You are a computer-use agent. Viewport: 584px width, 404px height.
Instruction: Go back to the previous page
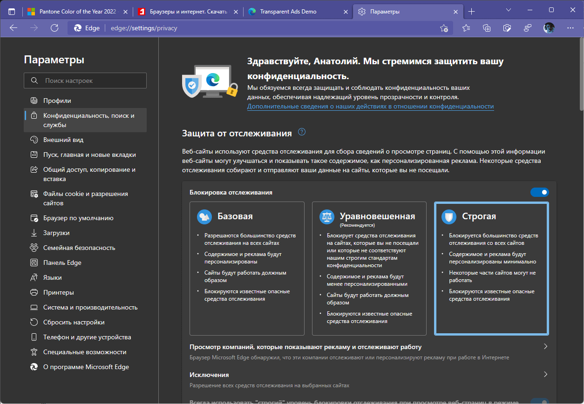(x=13, y=28)
